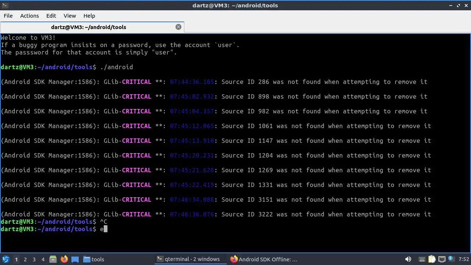The width and height of the screenshot is (471, 265).
Task: Open the LXQt application menu bird icon
Action: (6, 259)
